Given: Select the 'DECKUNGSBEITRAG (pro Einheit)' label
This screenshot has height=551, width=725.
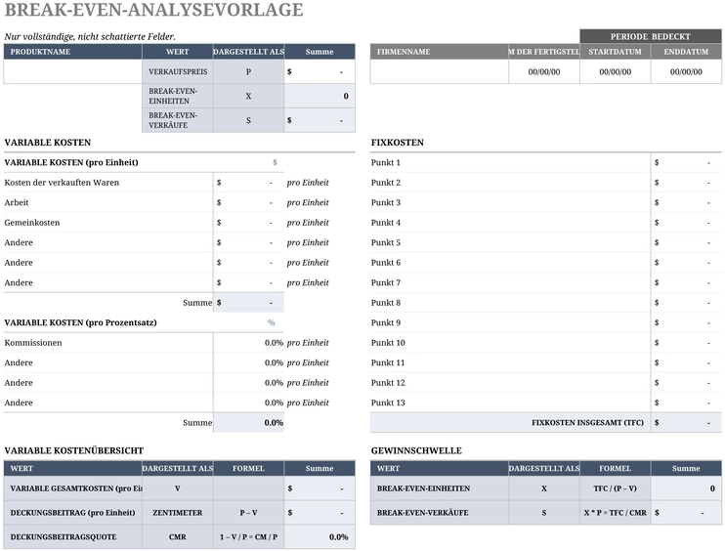Looking at the screenshot, I should (72, 513).
